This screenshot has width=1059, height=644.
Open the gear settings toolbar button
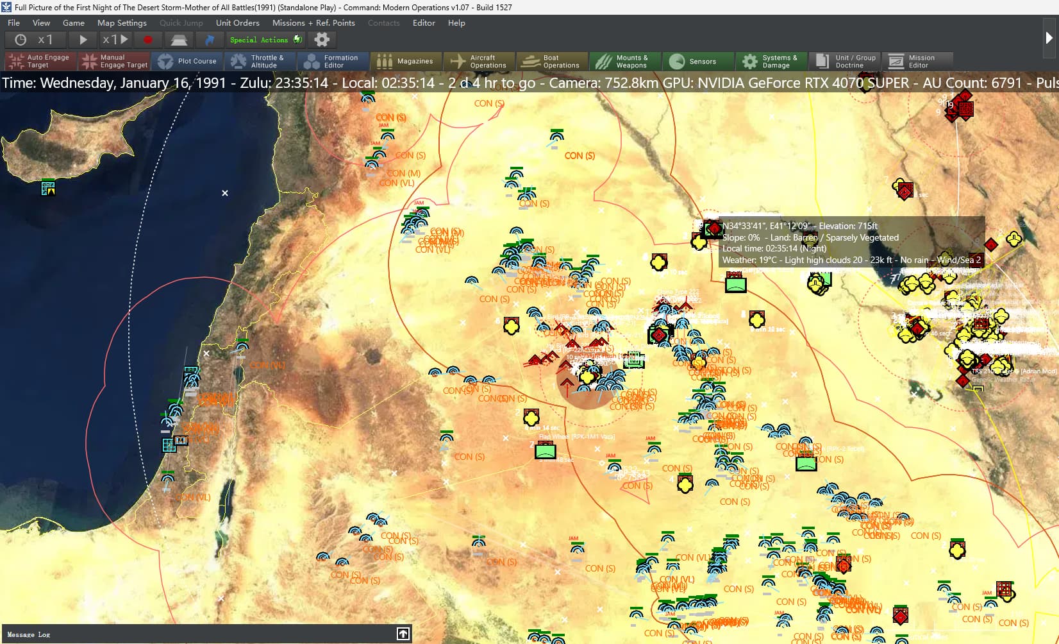point(322,40)
